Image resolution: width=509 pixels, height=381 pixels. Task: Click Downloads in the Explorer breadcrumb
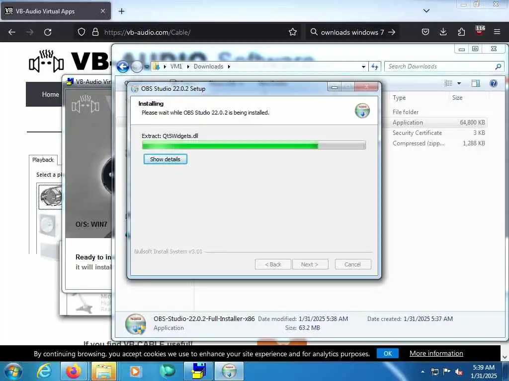tap(208, 66)
